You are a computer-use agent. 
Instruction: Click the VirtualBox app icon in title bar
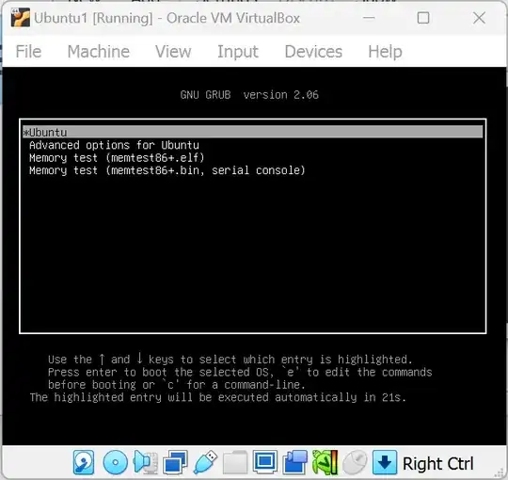point(20,18)
